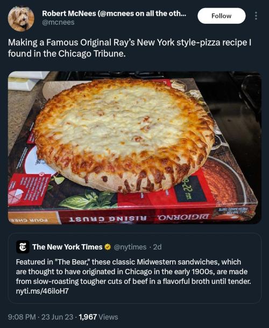Open Robert McNees's dog profile picture

point(21,19)
